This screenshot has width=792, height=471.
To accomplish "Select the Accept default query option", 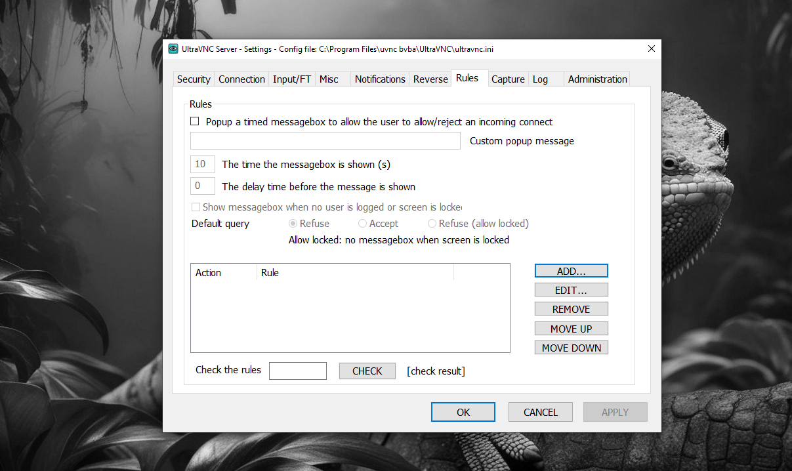I will point(362,224).
